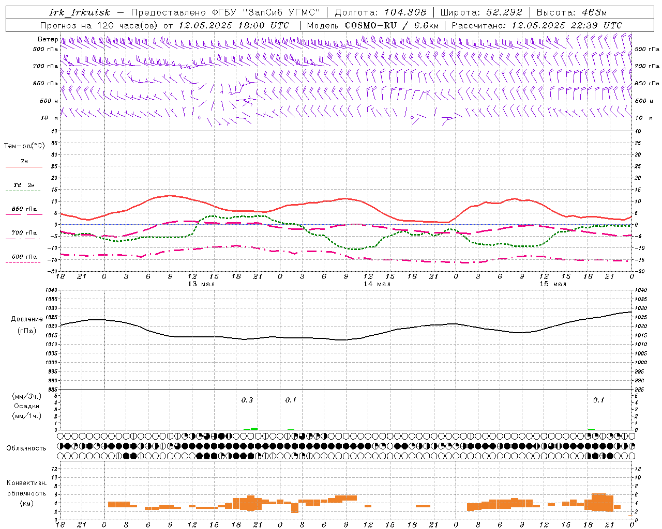Image resolution: width=662 pixels, height=529 pixels.
Task: Click the 0.1 precipitation label on 15 мая evening
Action: (x=598, y=400)
